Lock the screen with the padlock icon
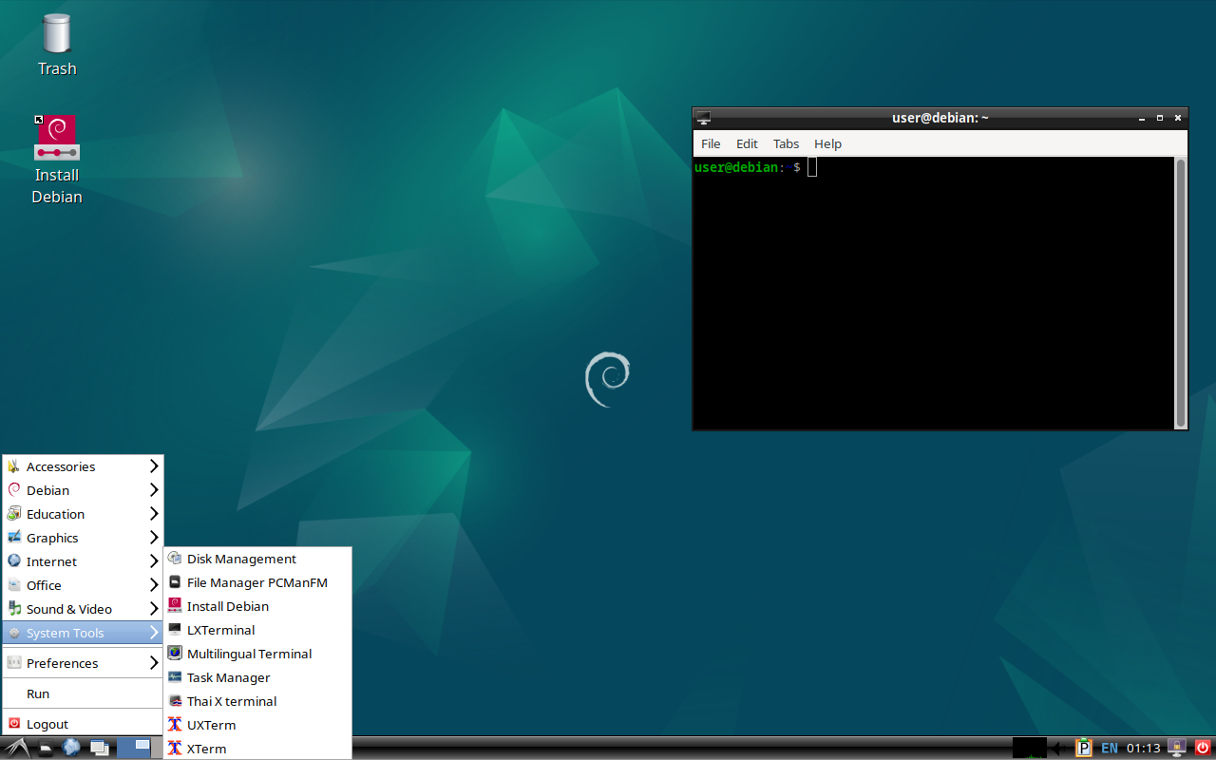The image size is (1216, 760). 1178,749
